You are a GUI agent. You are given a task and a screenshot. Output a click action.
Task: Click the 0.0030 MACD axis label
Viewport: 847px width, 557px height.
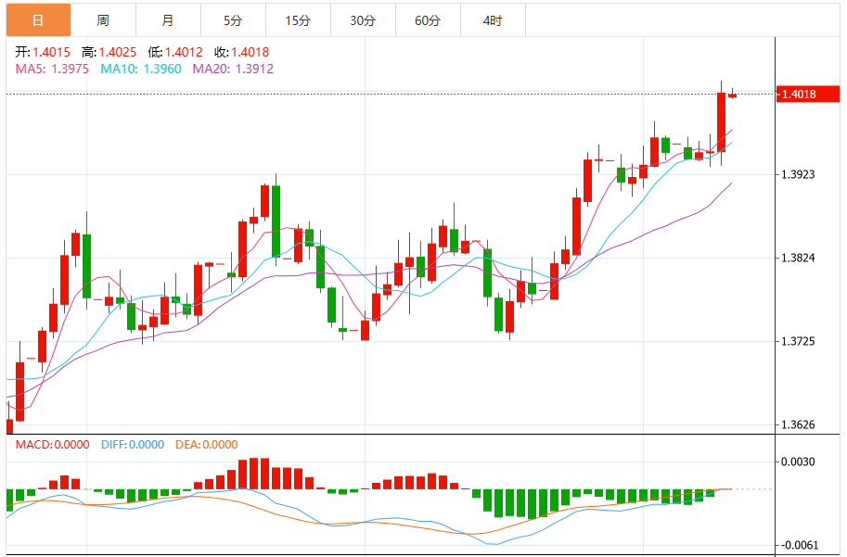(799, 462)
